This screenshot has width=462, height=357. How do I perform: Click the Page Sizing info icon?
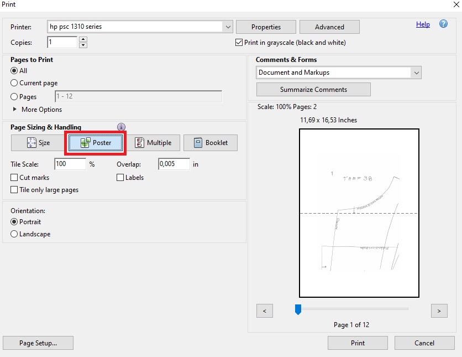point(122,127)
